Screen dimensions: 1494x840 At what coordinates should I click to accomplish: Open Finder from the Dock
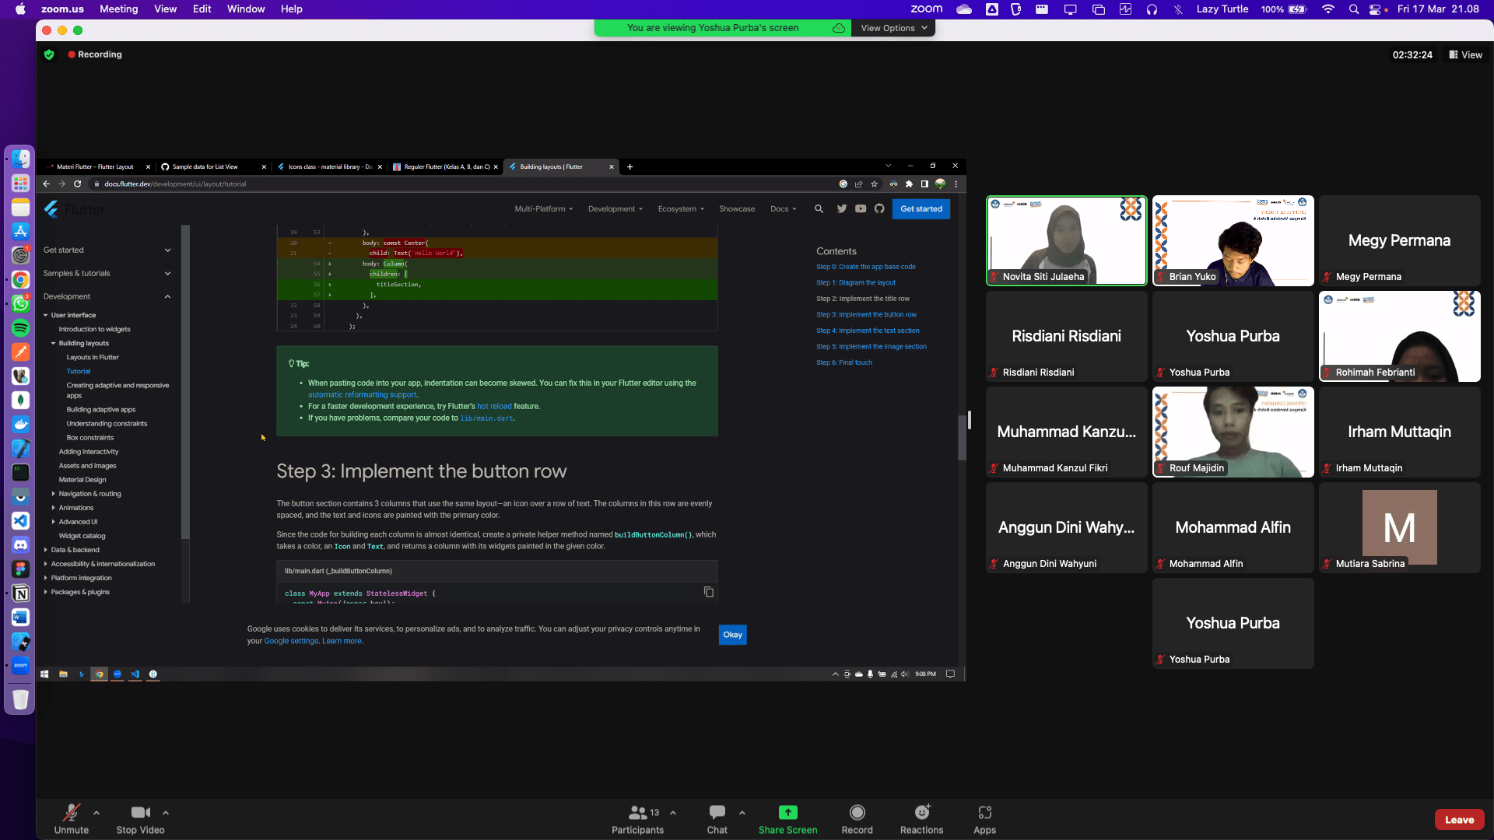pos(20,159)
